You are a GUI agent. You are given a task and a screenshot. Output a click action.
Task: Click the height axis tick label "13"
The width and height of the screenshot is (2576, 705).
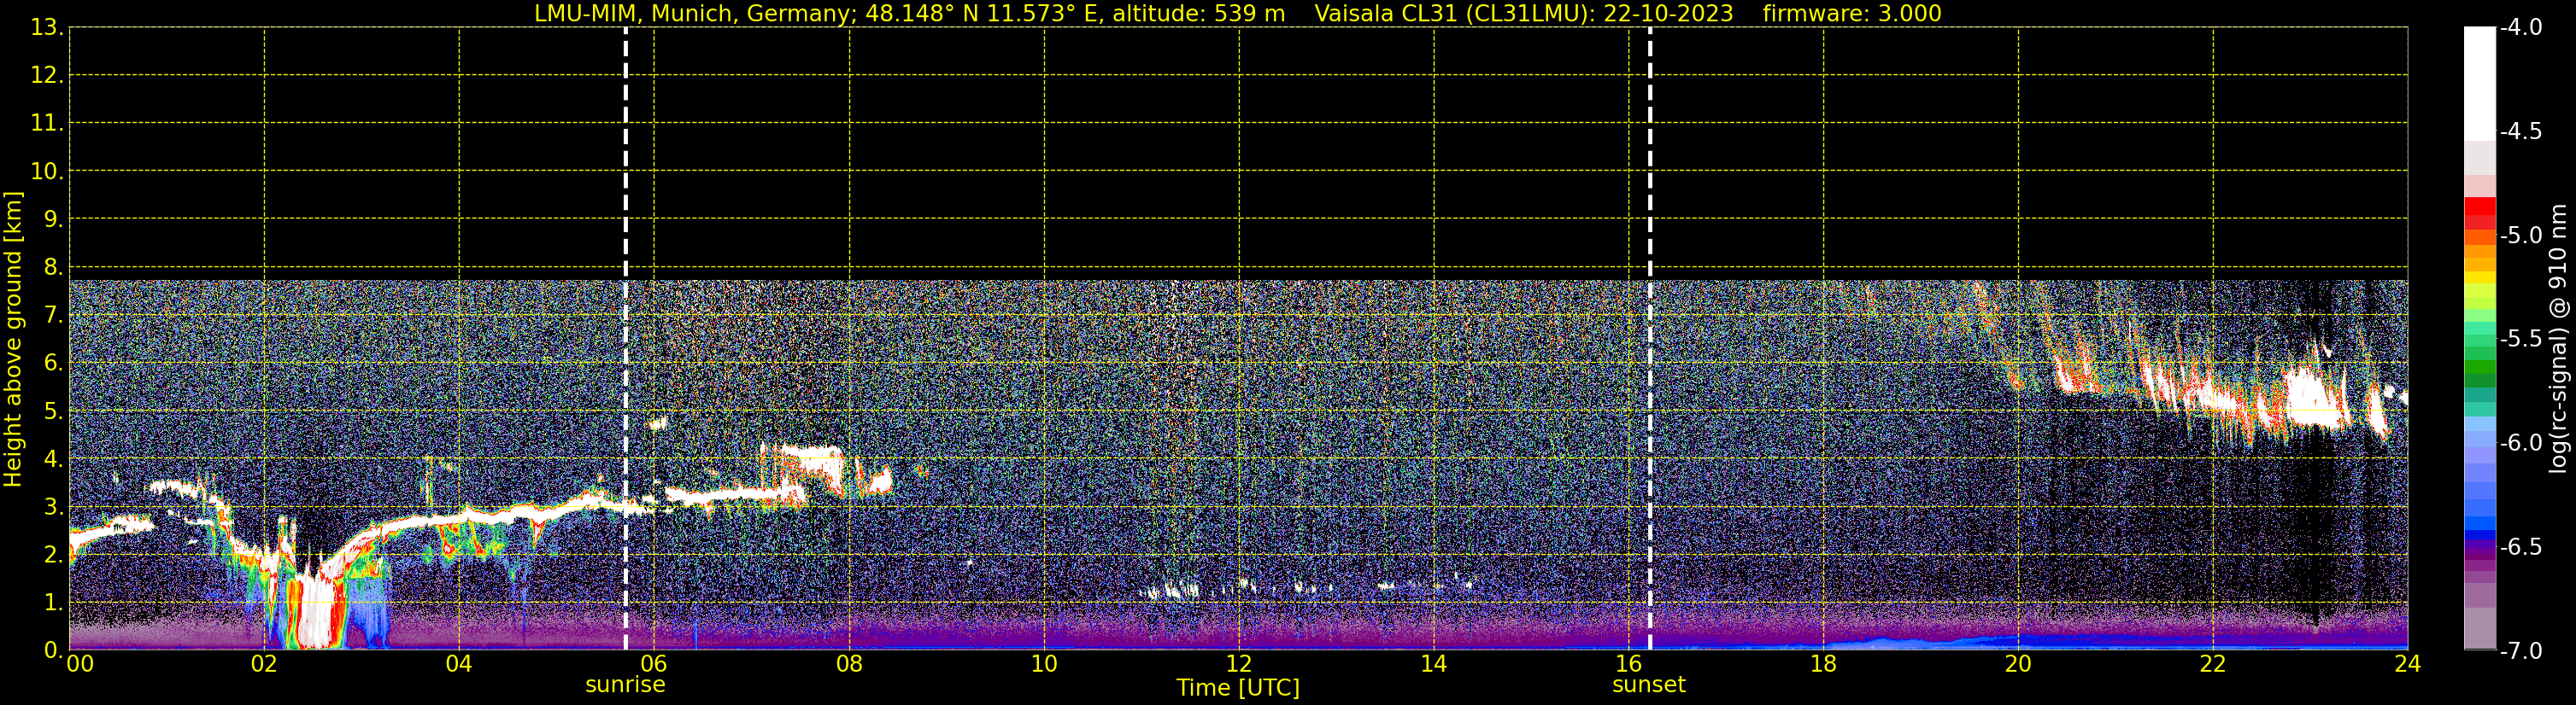pos(46,27)
